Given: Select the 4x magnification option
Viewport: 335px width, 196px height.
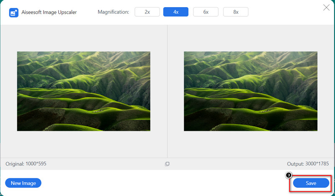Looking at the screenshot, I should (175, 12).
